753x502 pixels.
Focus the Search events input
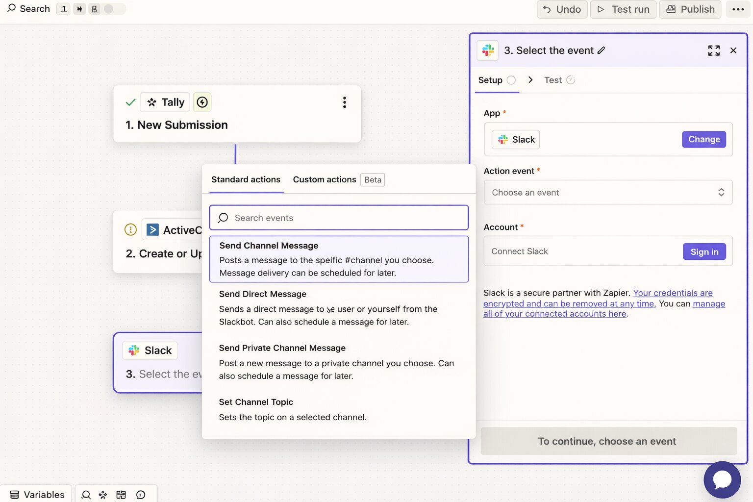click(339, 218)
